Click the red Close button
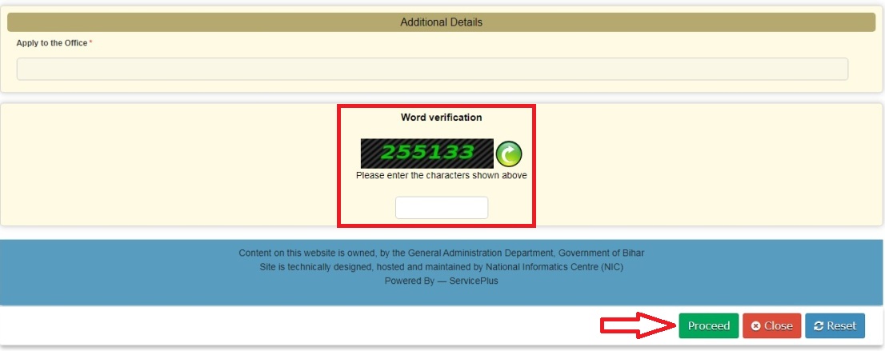The image size is (885, 351). (x=771, y=325)
